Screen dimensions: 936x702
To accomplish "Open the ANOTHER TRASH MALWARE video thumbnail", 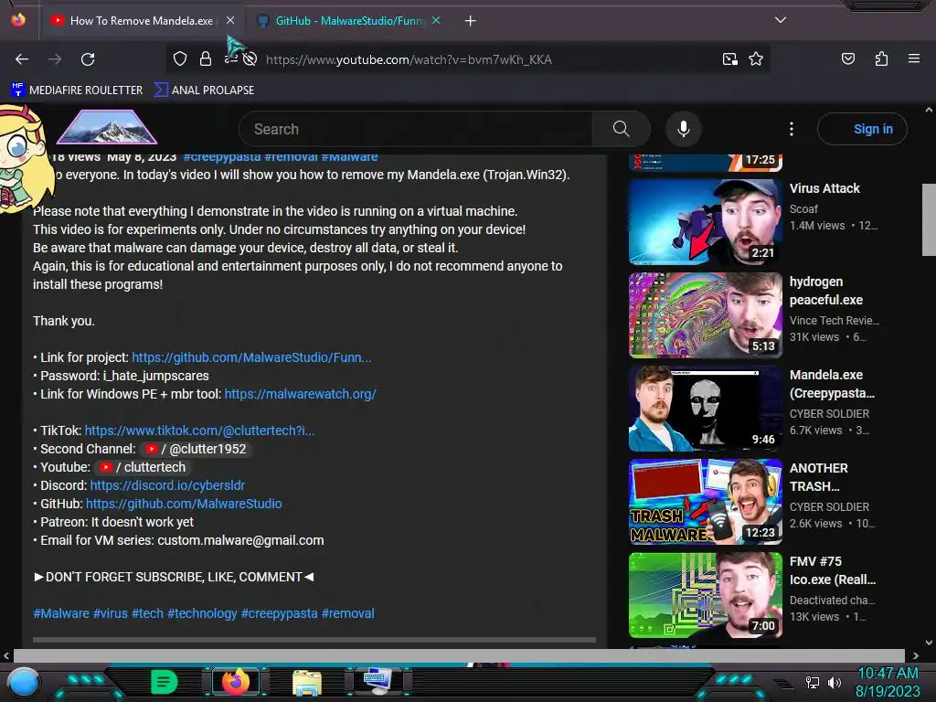I will 705,502.
